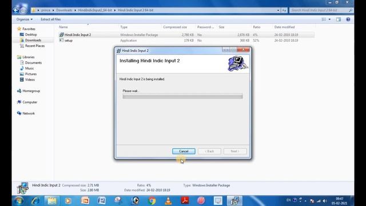Click the large file icon in details pane

tap(23, 188)
